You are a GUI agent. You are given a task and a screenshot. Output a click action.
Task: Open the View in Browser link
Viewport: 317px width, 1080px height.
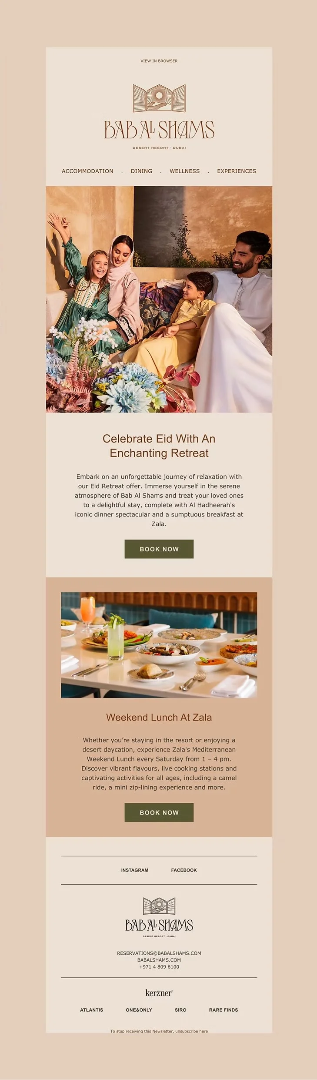[159, 61]
